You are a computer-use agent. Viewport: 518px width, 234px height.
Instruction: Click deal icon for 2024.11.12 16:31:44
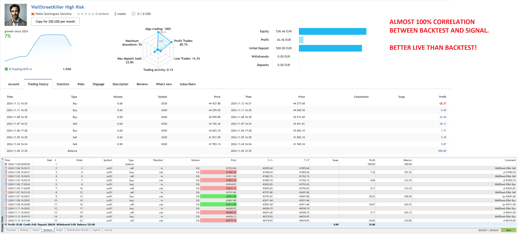(6, 221)
